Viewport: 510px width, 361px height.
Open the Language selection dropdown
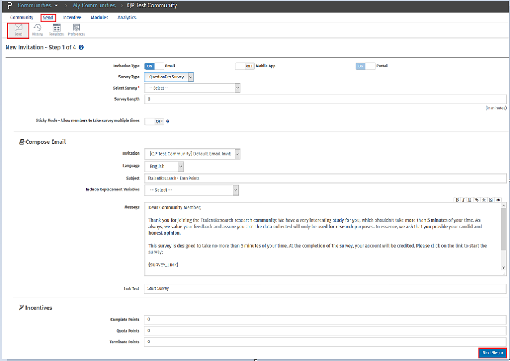point(181,166)
